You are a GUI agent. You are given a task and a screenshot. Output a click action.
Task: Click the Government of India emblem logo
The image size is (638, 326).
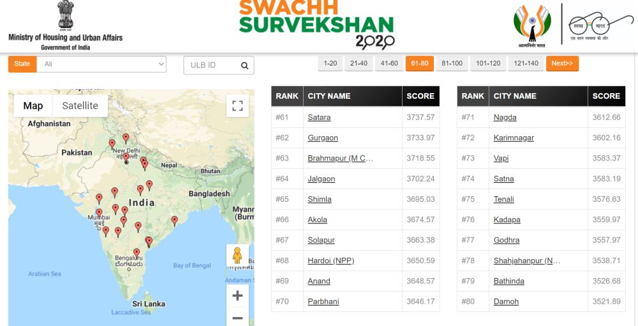coord(66,17)
